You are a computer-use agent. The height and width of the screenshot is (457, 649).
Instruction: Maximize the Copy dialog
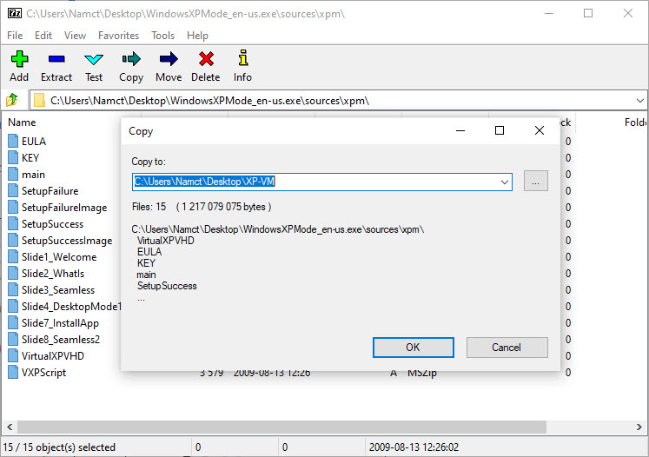500,131
